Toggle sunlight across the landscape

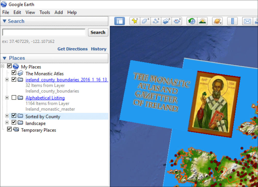tap(202, 21)
